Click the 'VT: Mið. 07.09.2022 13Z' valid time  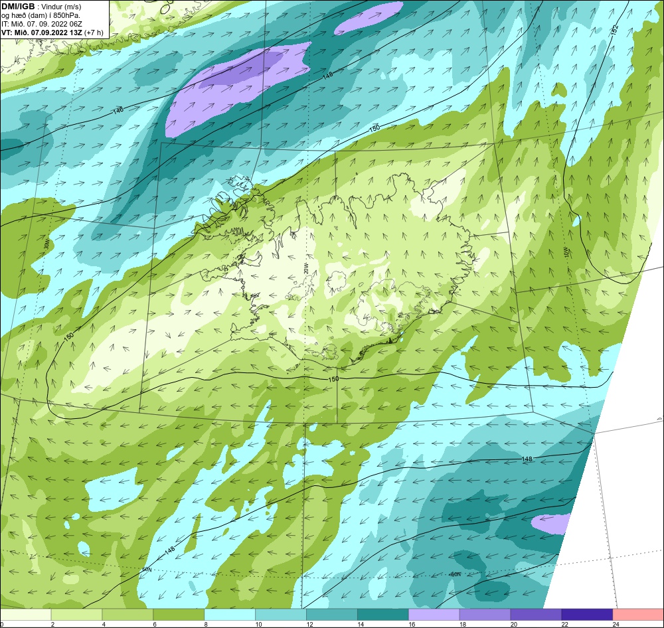pos(41,32)
